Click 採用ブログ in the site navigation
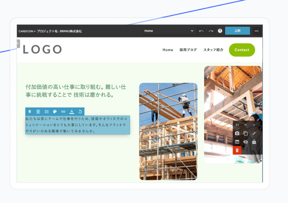This screenshot has height=203, width=288. 188,50
